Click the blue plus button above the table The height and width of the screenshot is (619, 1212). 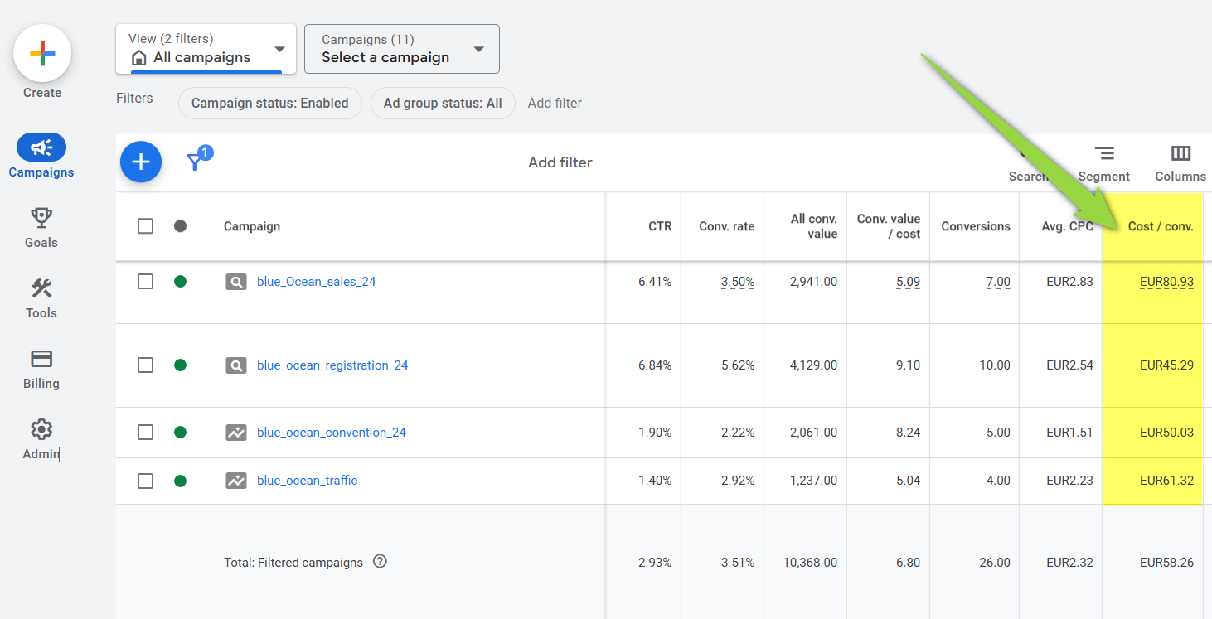click(141, 162)
